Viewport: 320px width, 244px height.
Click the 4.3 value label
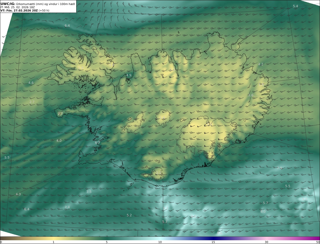pos(18,194)
